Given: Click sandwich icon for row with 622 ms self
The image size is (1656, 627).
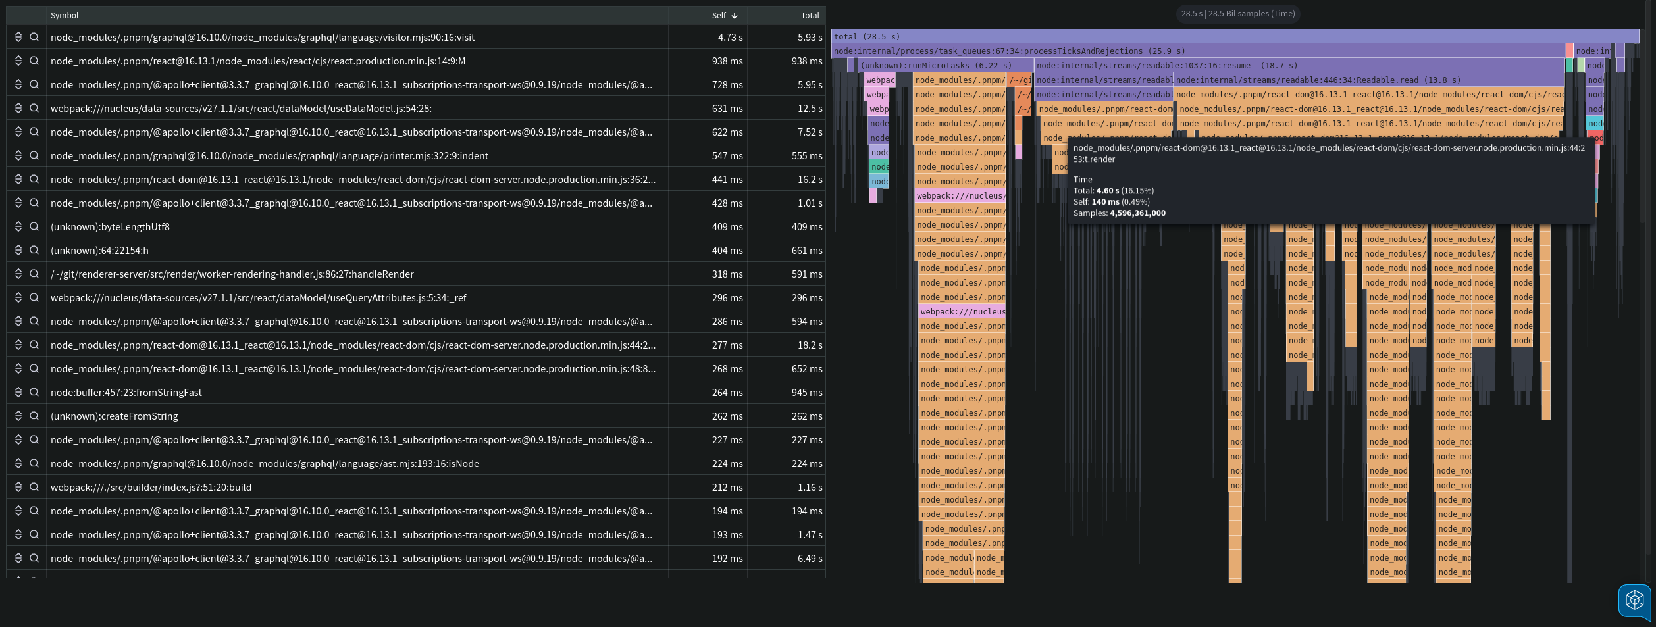Looking at the screenshot, I should (18, 132).
